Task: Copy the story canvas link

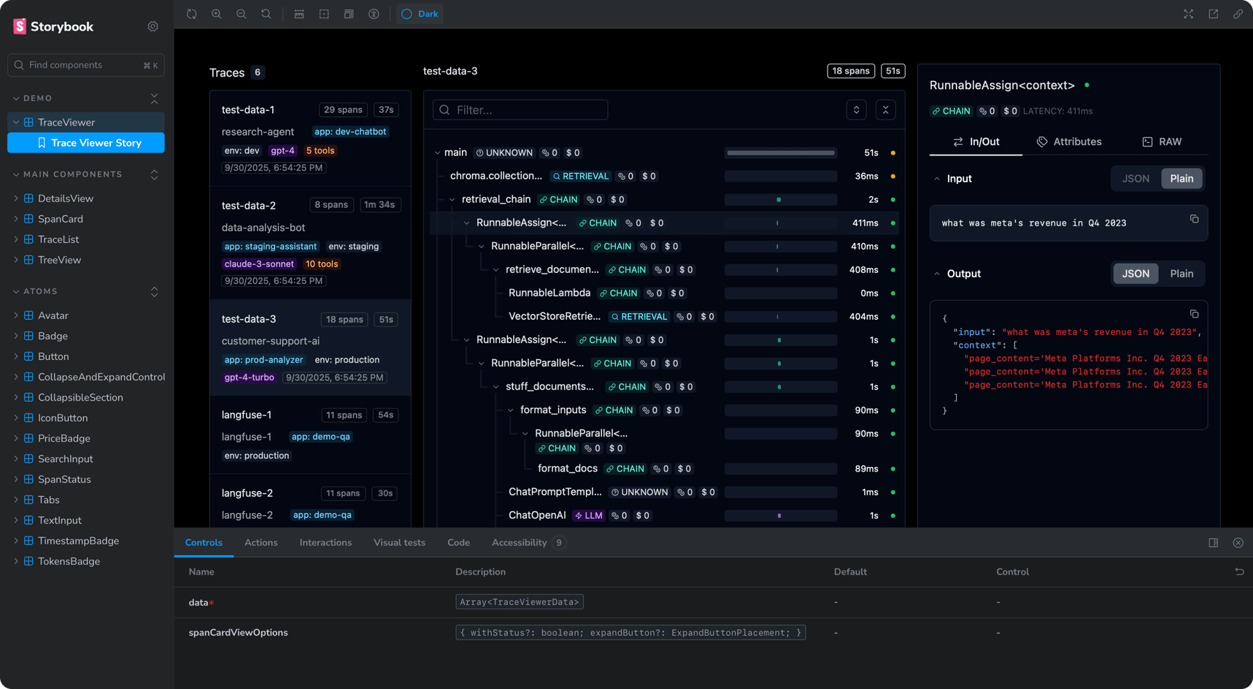Action: 1238,13
